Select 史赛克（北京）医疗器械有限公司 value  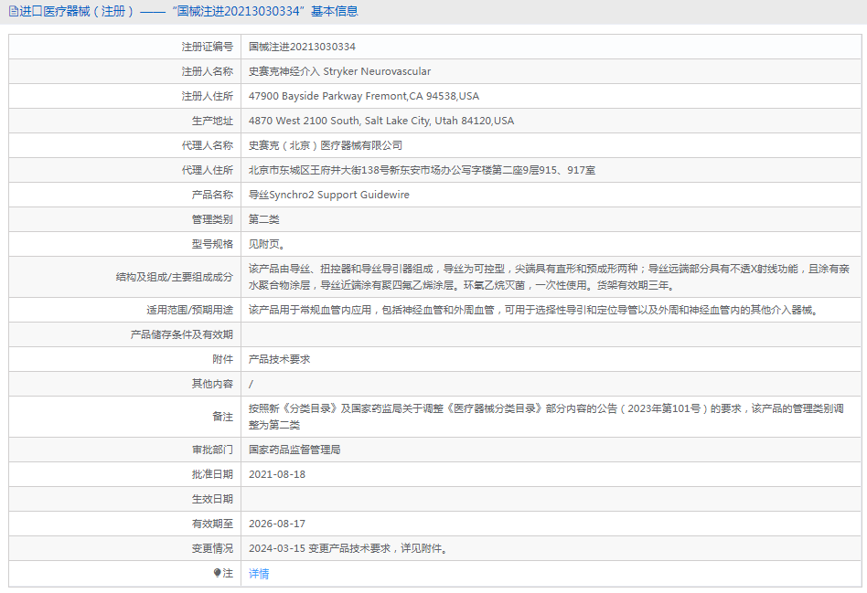tap(326, 145)
